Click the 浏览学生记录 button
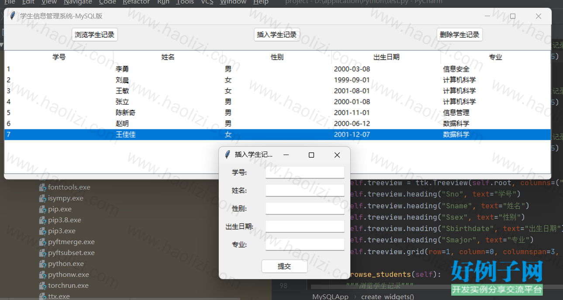This screenshot has height=300, width=563. click(95, 34)
